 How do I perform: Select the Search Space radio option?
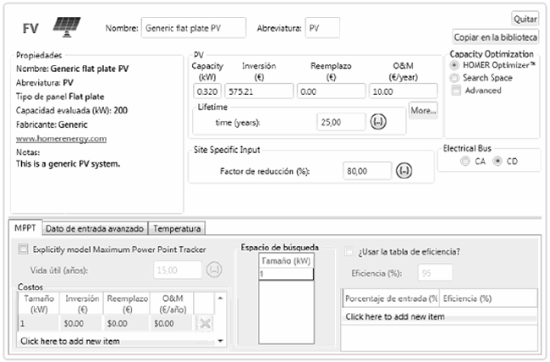coord(455,78)
